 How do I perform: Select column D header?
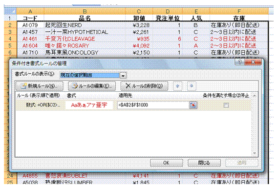click(168, 12)
